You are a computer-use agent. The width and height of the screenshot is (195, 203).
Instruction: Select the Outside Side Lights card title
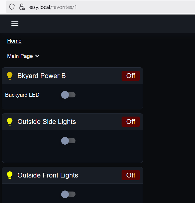[x=47, y=122]
